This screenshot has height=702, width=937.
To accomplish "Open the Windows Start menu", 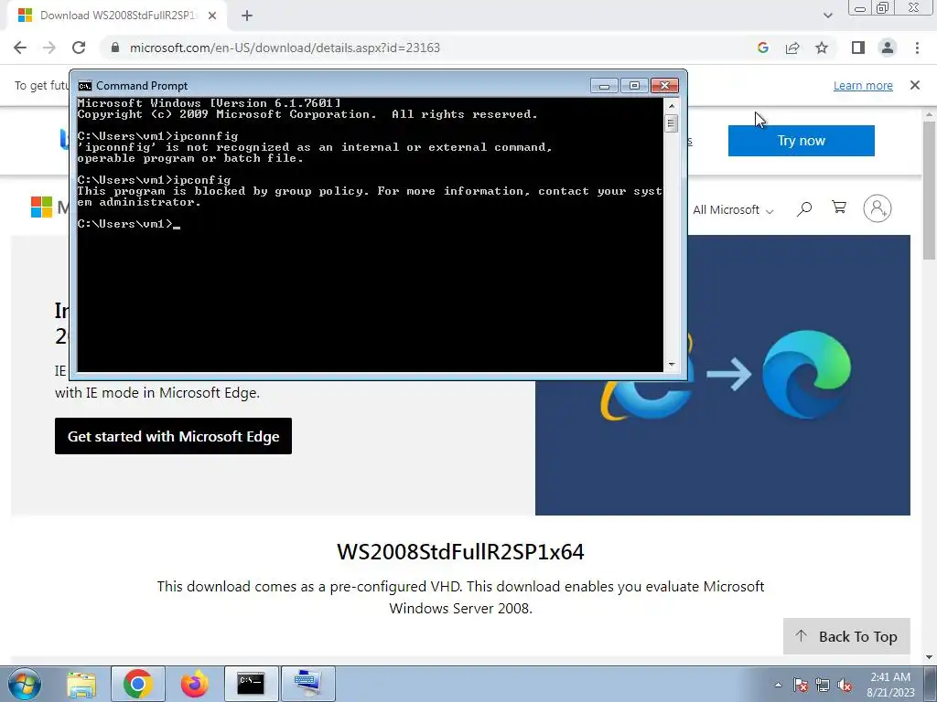I will click(x=24, y=684).
